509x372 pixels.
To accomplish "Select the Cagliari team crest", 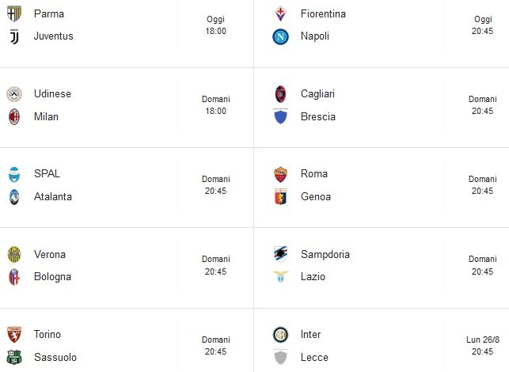I will coord(281,93).
